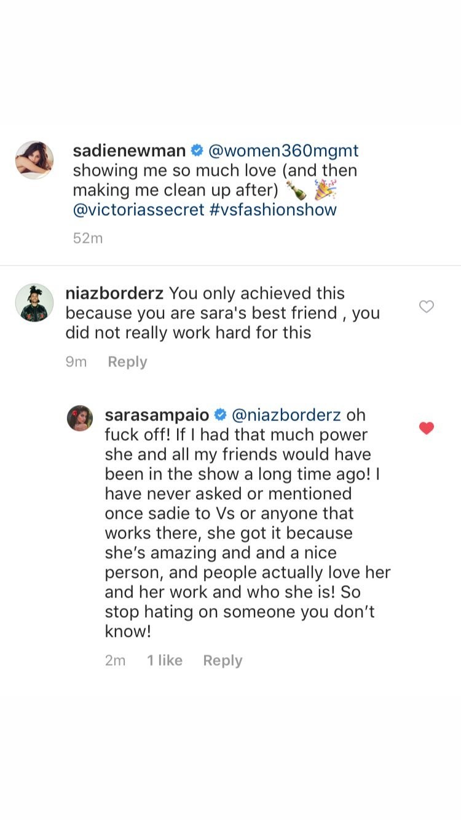The height and width of the screenshot is (820, 461).
Task: Tap the @niazborderz mention in Sara's reply
Action: [286, 415]
